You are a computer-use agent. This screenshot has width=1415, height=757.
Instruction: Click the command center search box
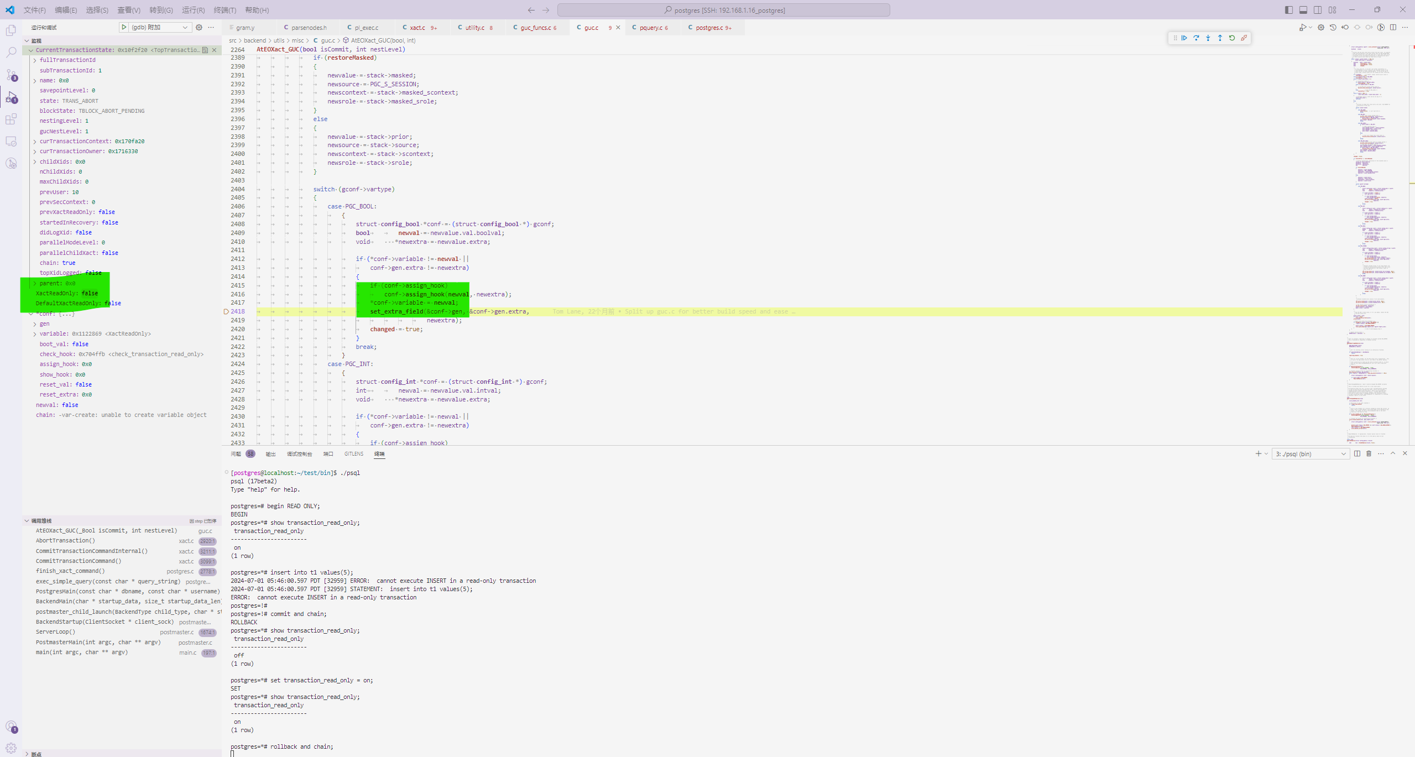click(x=723, y=10)
